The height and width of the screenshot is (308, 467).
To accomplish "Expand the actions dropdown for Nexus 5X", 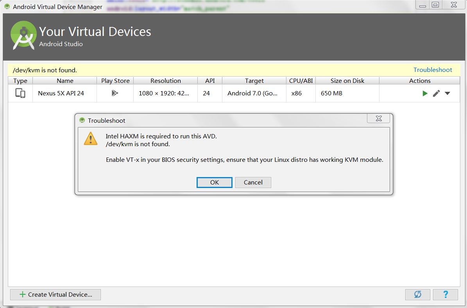I will [447, 93].
